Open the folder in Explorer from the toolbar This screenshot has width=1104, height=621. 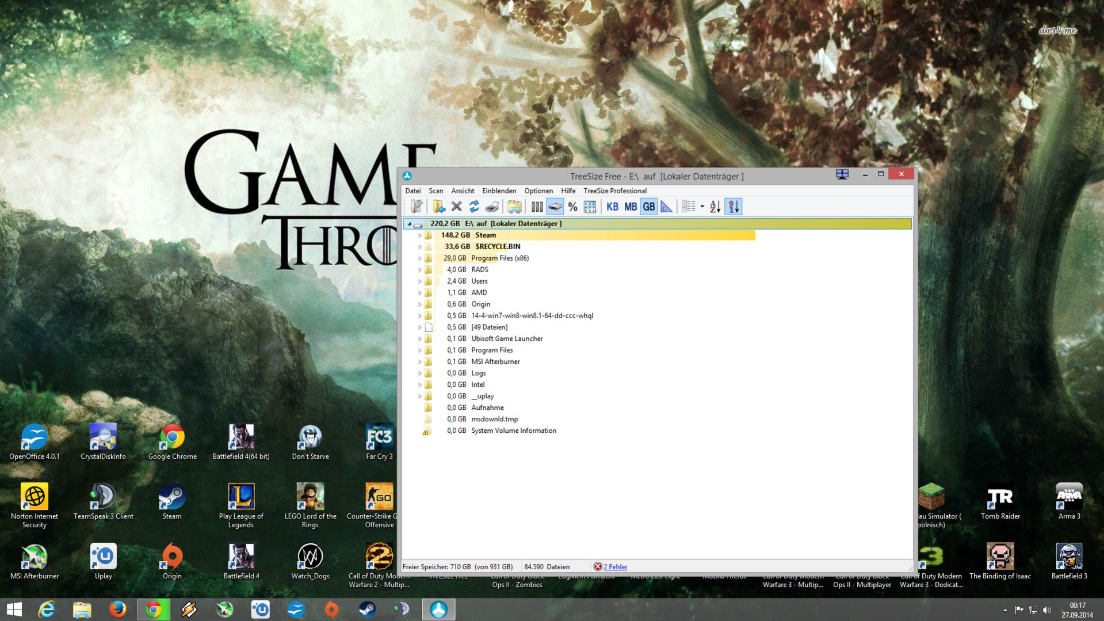(514, 207)
